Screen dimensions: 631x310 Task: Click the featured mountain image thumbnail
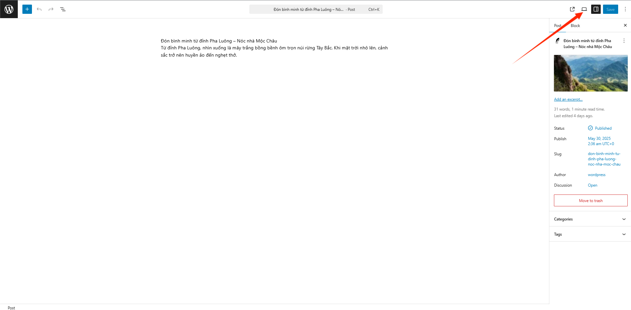tap(590, 73)
